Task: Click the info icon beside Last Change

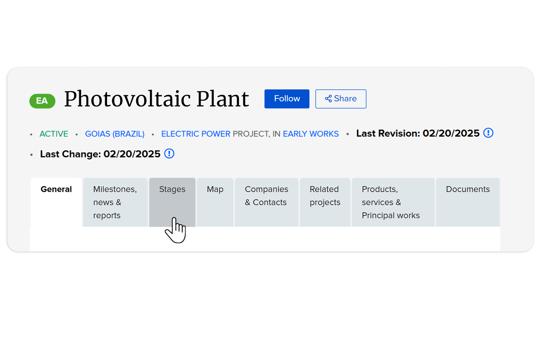Action: (x=169, y=154)
